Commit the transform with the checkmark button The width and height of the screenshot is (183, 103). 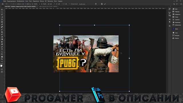(105, 4)
